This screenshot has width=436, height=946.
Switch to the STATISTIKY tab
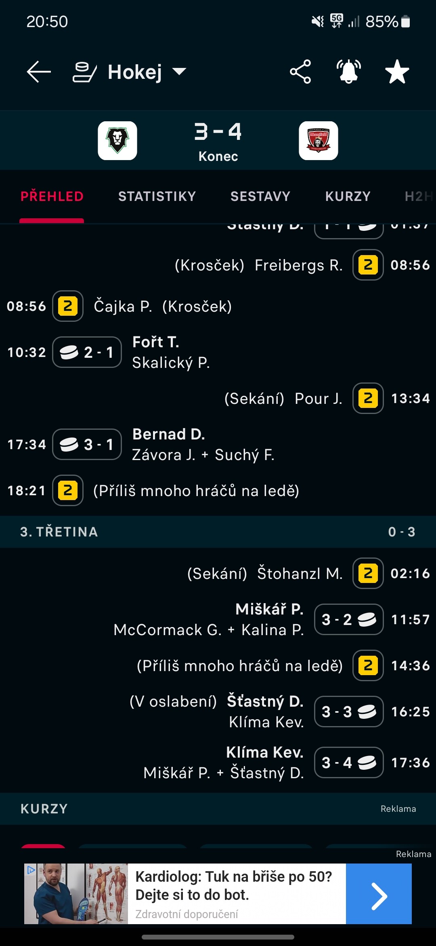157,196
